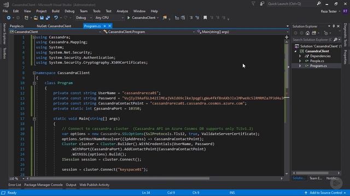Open Web Publish Activity tab
Image resolution: width=350 pixels, height=196 pixels.
(x=95, y=185)
